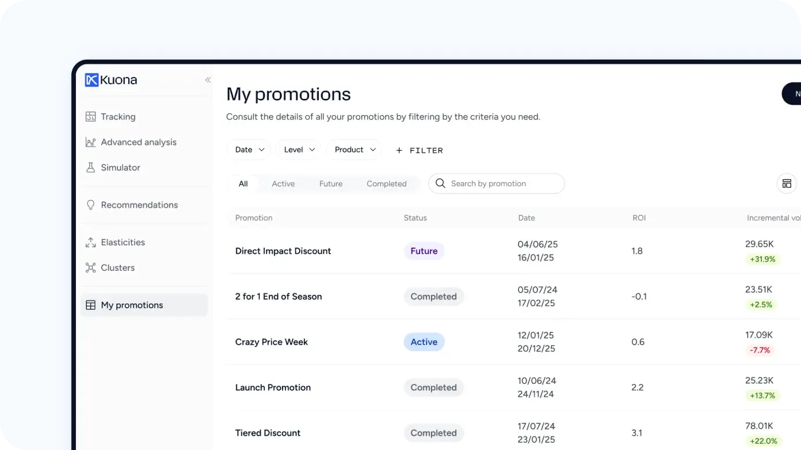Screen dimensions: 801x450
Task: Click the Kuona logo icon
Action: coord(91,80)
